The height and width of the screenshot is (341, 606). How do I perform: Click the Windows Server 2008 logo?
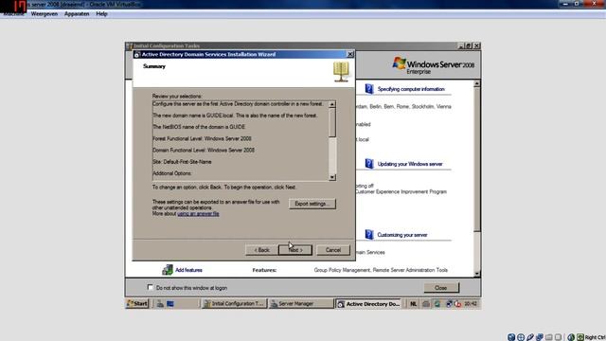pyautogui.click(x=434, y=65)
